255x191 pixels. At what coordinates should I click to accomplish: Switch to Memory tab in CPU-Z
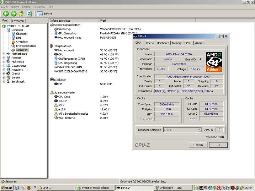[x=177, y=43]
